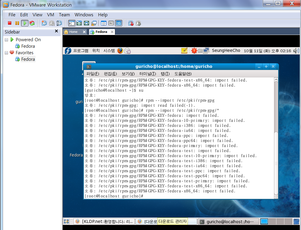This screenshot has height=230, width=301.
Task: Click the panel clock showing 오후 02:16
Action: 268,51
